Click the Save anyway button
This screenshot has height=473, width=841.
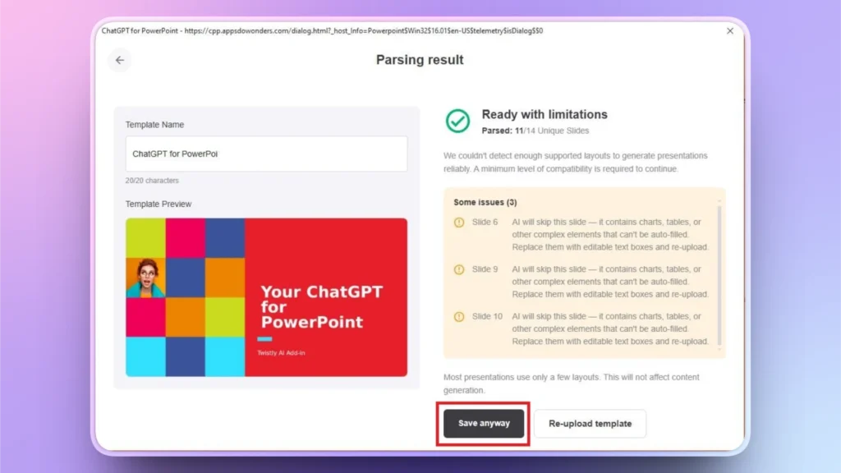483,424
